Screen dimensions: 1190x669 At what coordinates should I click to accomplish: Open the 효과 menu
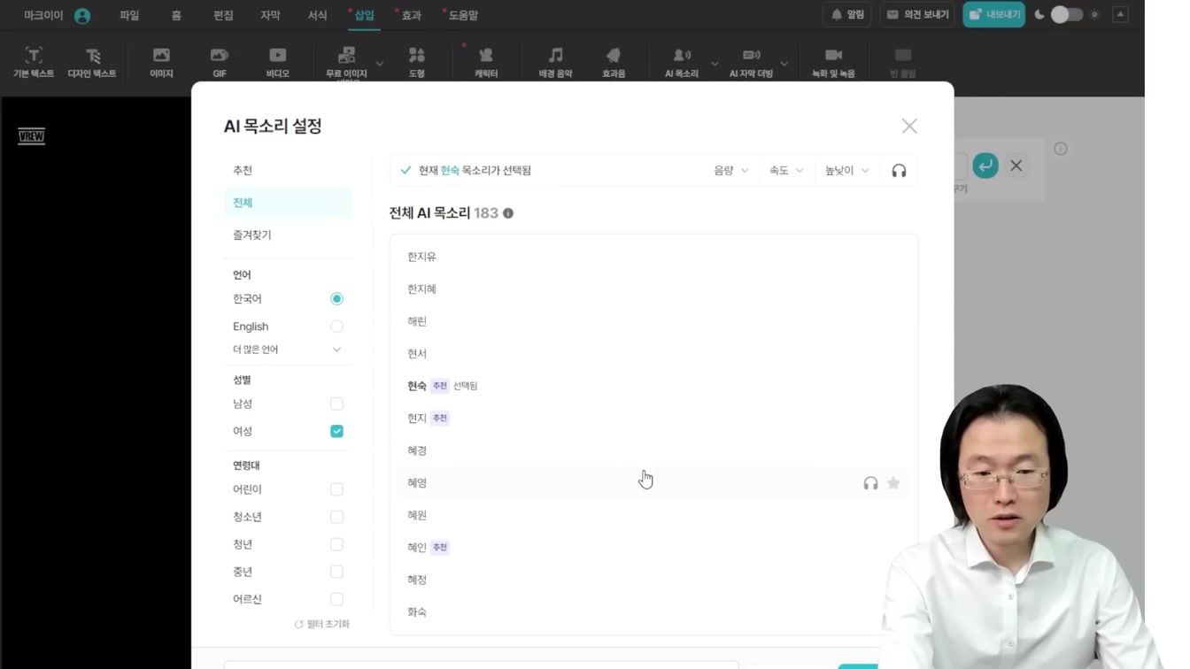[411, 15]
